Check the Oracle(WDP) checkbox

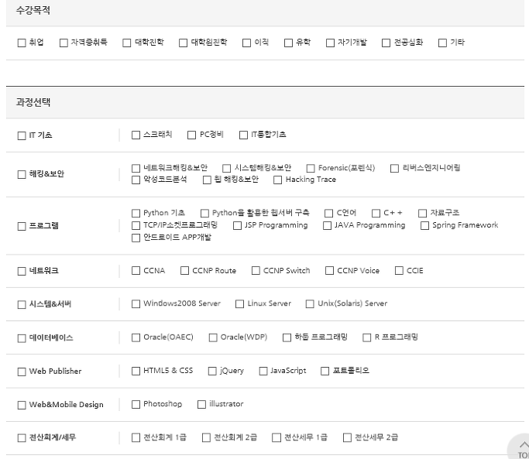click(x=213, y=337)
